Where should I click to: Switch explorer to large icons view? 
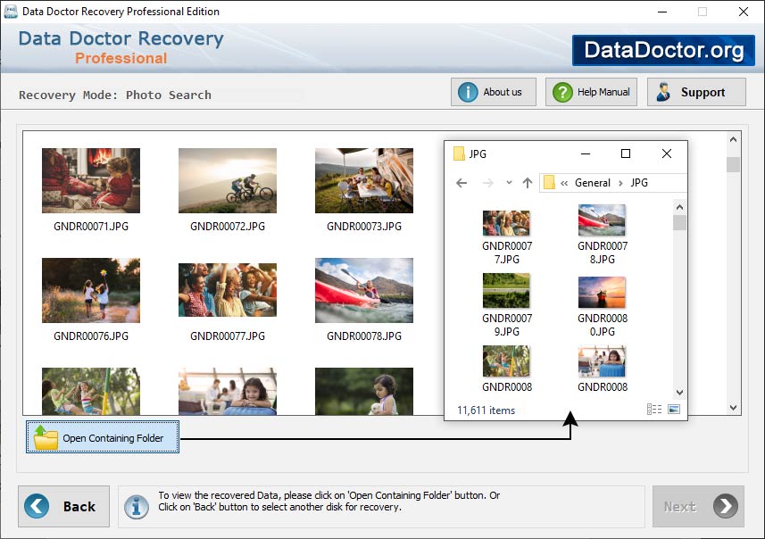674,410
